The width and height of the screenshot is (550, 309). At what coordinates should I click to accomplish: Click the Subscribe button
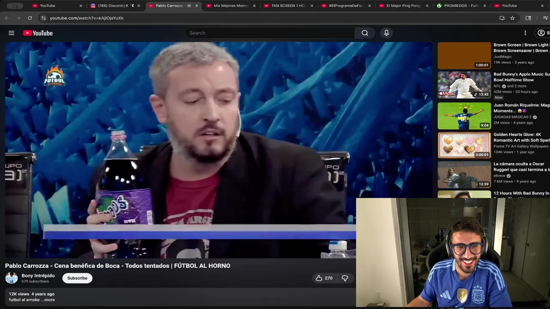point(77,278)
